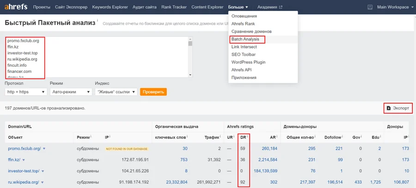Click the info icon next to AR column

[276, 137]
